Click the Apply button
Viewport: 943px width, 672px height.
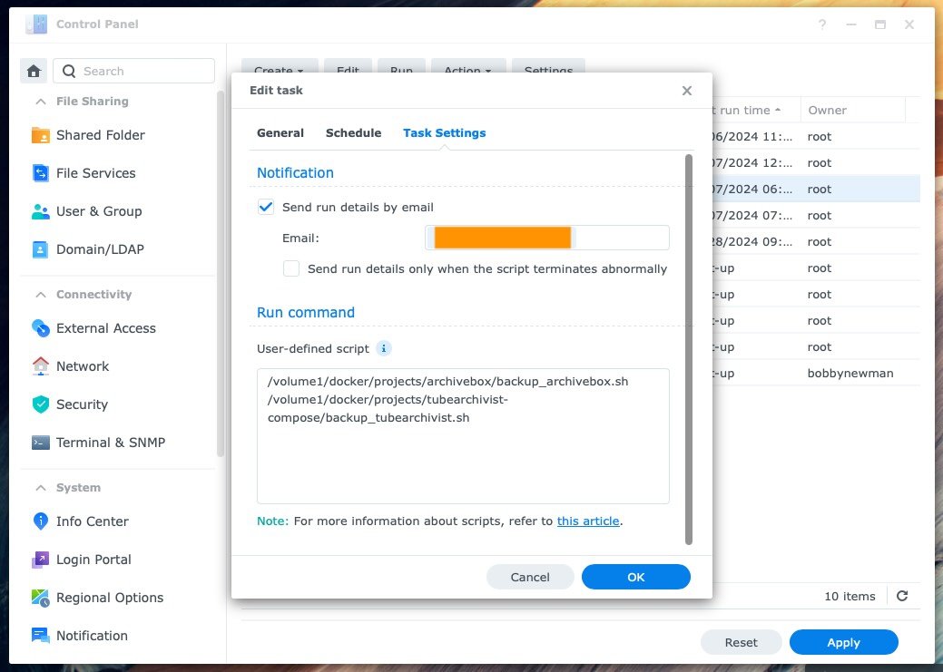pyautogui.click(x=844, y=643)
